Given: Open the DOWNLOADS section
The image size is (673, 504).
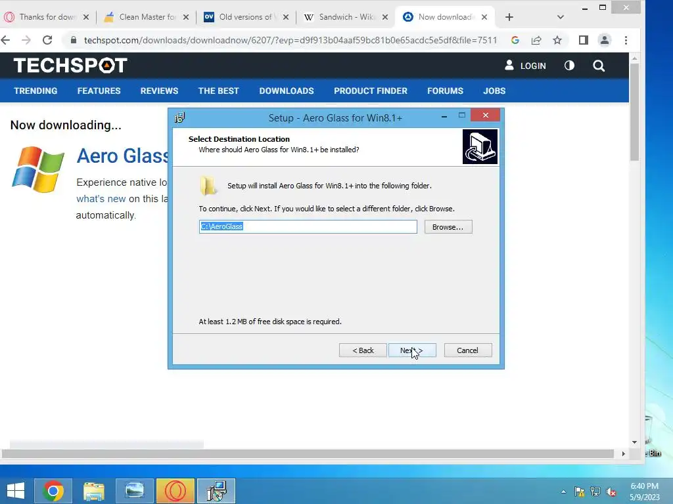Looking at the screenshot, I should point(287,91).
